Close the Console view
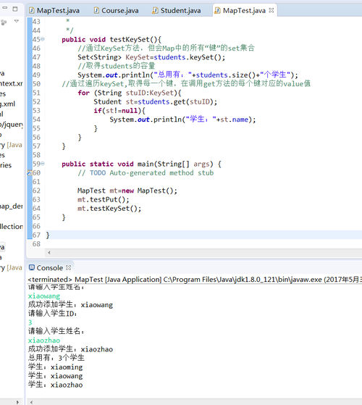This screenshot has height=405, width=362. [x=68, y=267]
